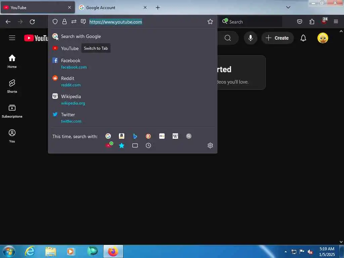Show hidden system tray icons arrow
The height and width of the screenshot is (258, 344).
point(286,252)
